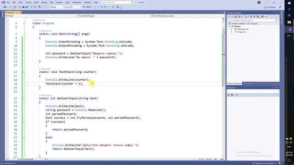Click the Undo toolbar icon
The image size is (294, 165).
point(39,7)
